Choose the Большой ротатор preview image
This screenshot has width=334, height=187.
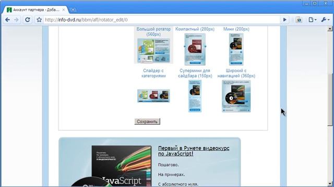(153, 51)
